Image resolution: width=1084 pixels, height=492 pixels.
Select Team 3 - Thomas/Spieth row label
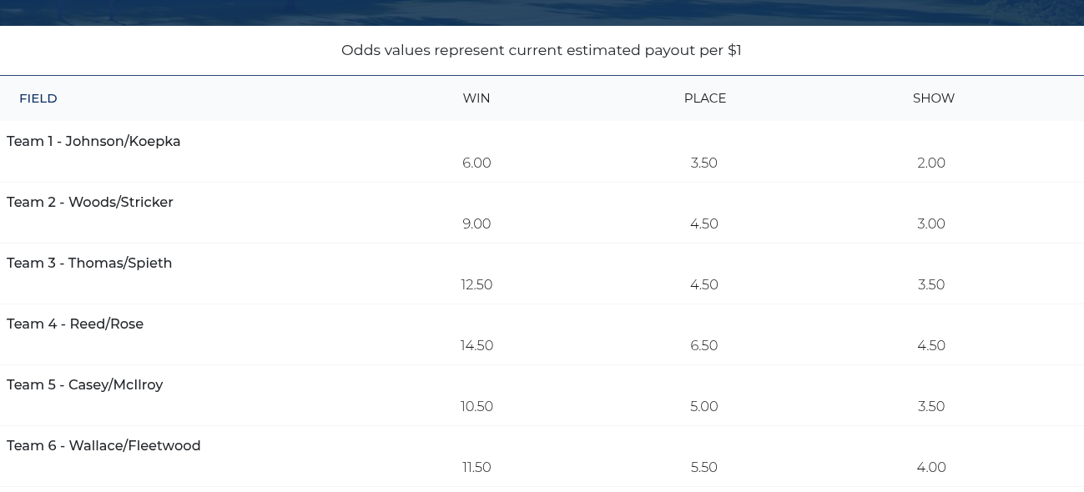[89, 264]
